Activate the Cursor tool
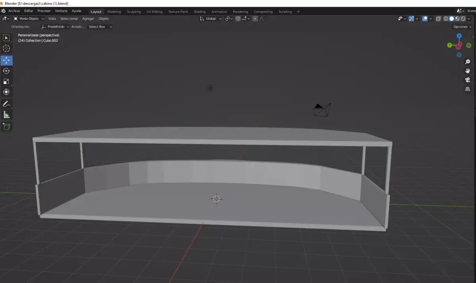Viewport: 476px width, 283px height. (x=6, y=48)
